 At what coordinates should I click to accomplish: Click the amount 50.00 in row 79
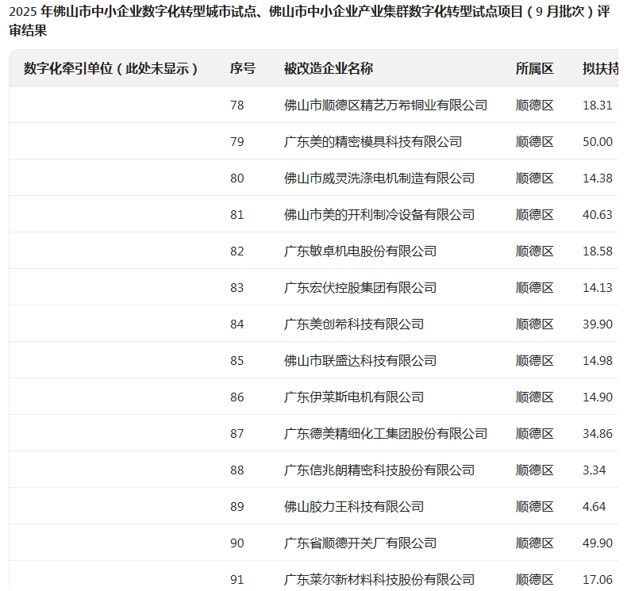tap(597, 142)
